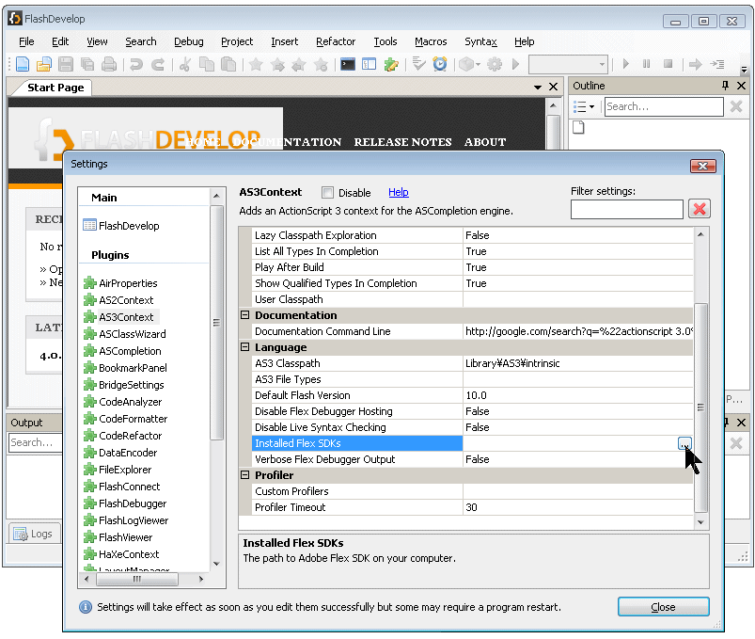The width and height of the screenshot is (755, 639).
Task: Open the Debug menu
Action: (189, 42)
